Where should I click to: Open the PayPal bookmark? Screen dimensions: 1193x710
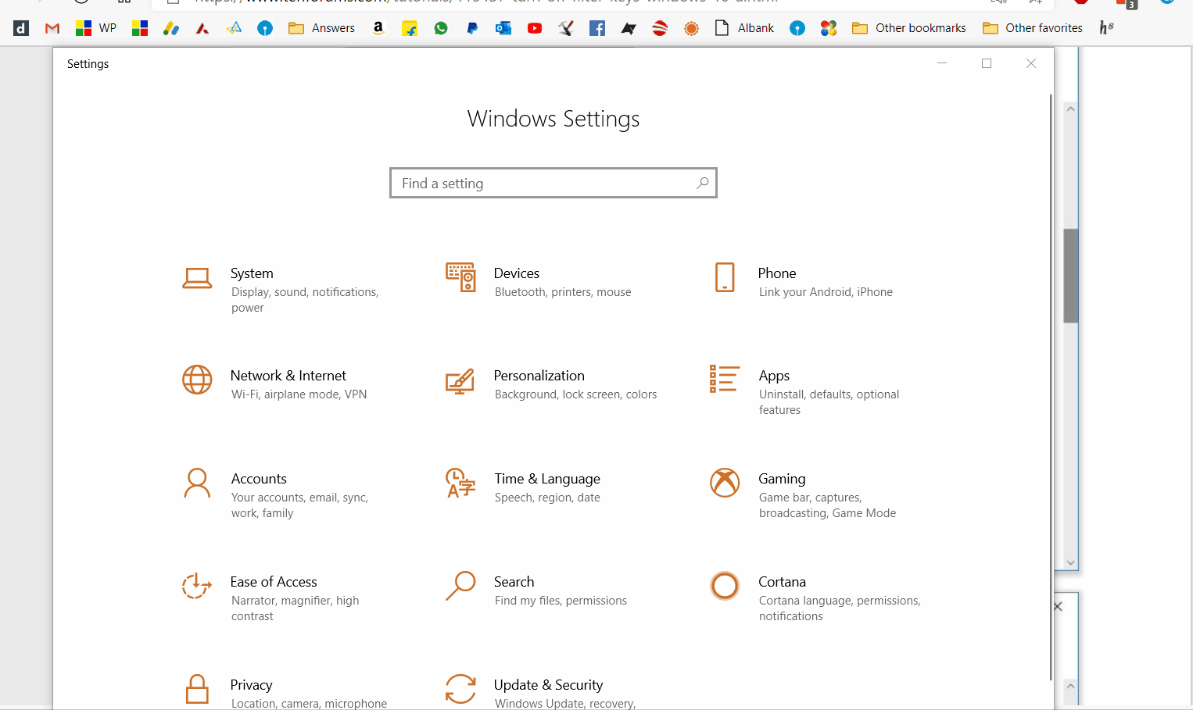(x=472, y=28)
